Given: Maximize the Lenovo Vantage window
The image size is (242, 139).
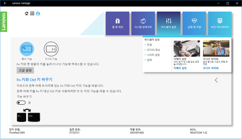Looking at the screenshot, I should (227, 3).
